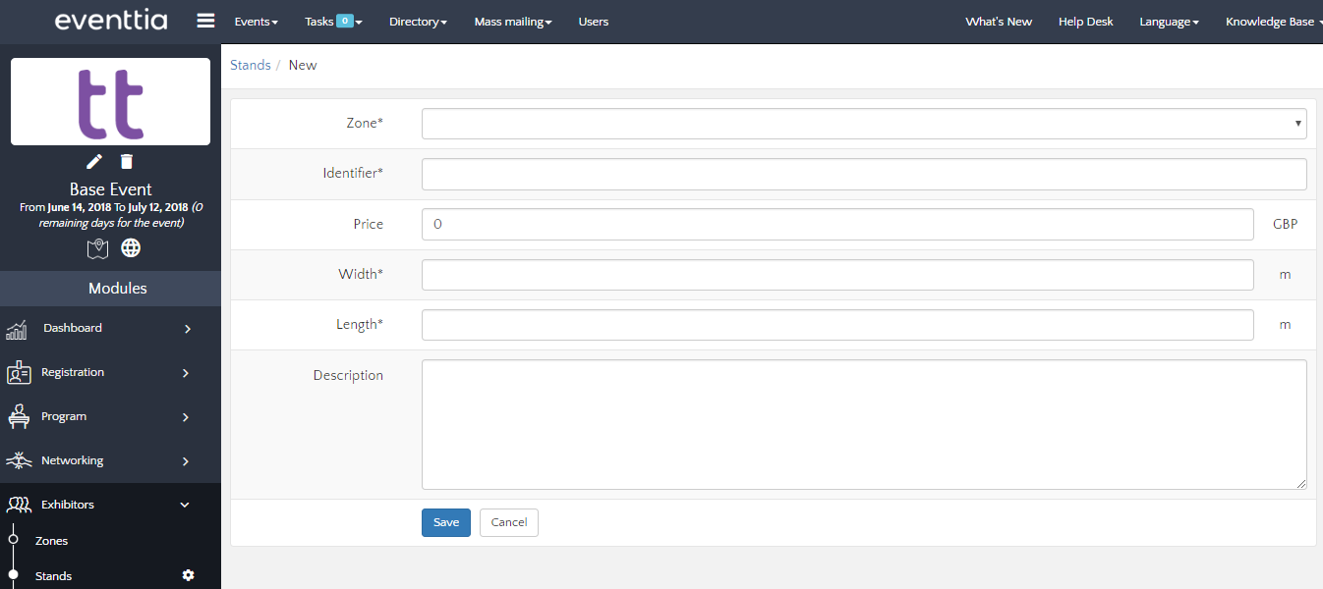
Task: Click the Cancel button
Action: [509, 522]
